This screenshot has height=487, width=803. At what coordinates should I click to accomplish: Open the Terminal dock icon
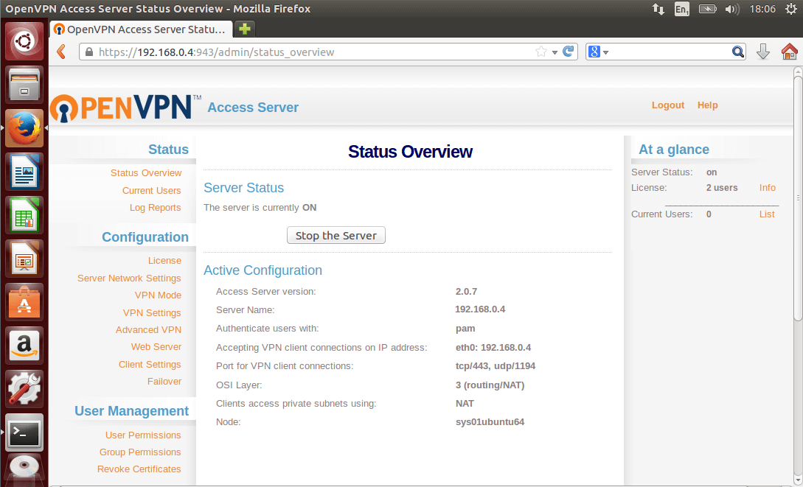click(24, 432)
